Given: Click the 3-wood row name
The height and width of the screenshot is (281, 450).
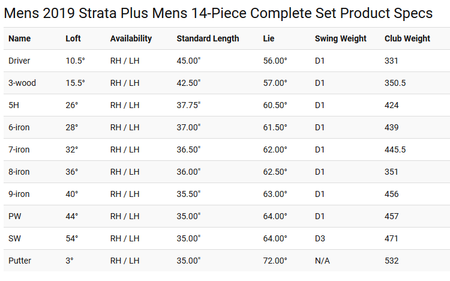Looking at the screenshot, I should point(22,83).
